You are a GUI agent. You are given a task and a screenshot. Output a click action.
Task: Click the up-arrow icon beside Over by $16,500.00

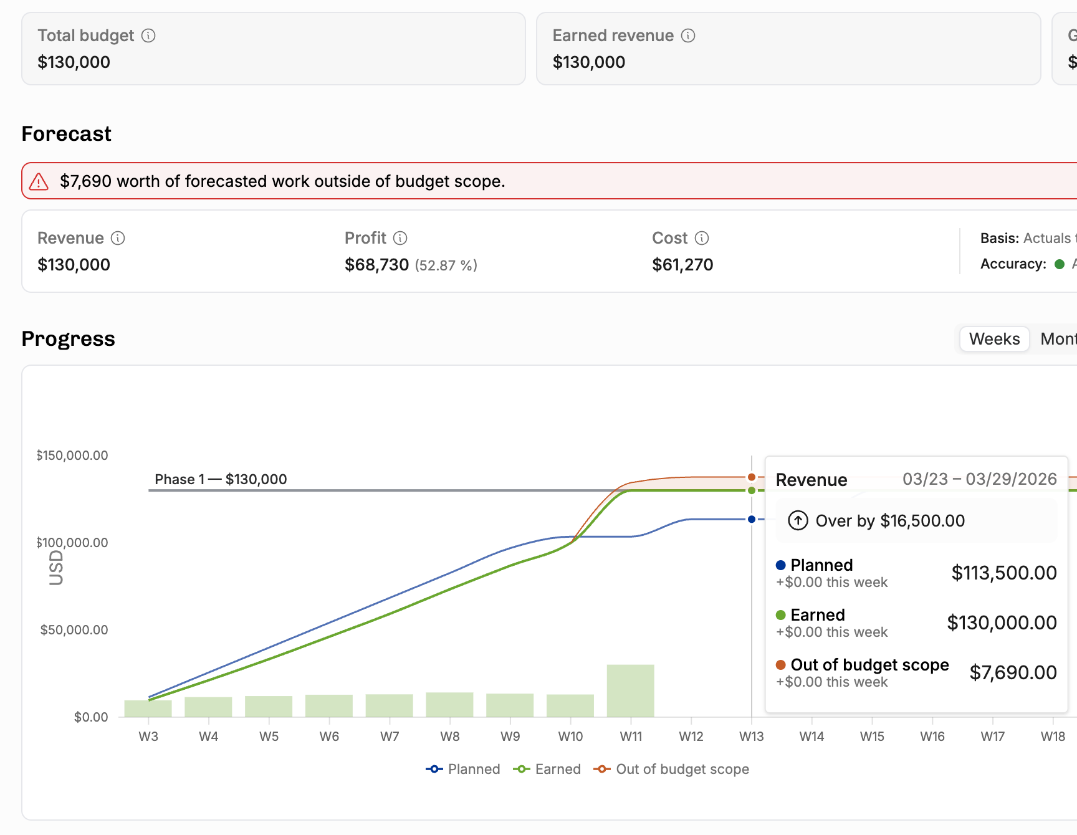798,520
